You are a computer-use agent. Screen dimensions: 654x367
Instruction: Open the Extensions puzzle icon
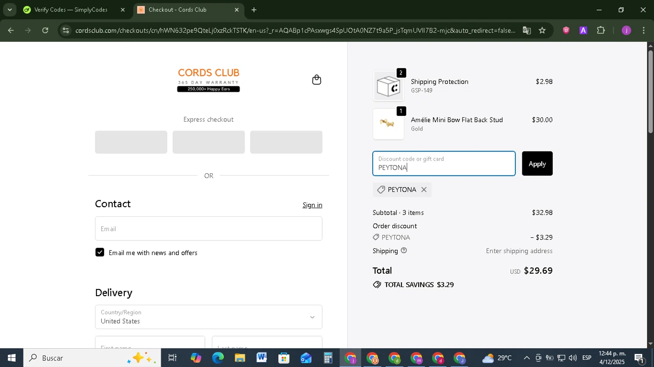click(x=601, y=30)
